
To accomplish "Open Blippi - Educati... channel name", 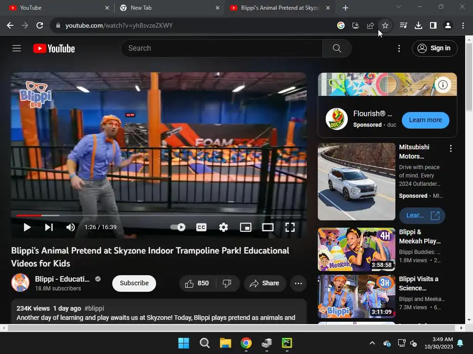I will [x=62, y=279].
